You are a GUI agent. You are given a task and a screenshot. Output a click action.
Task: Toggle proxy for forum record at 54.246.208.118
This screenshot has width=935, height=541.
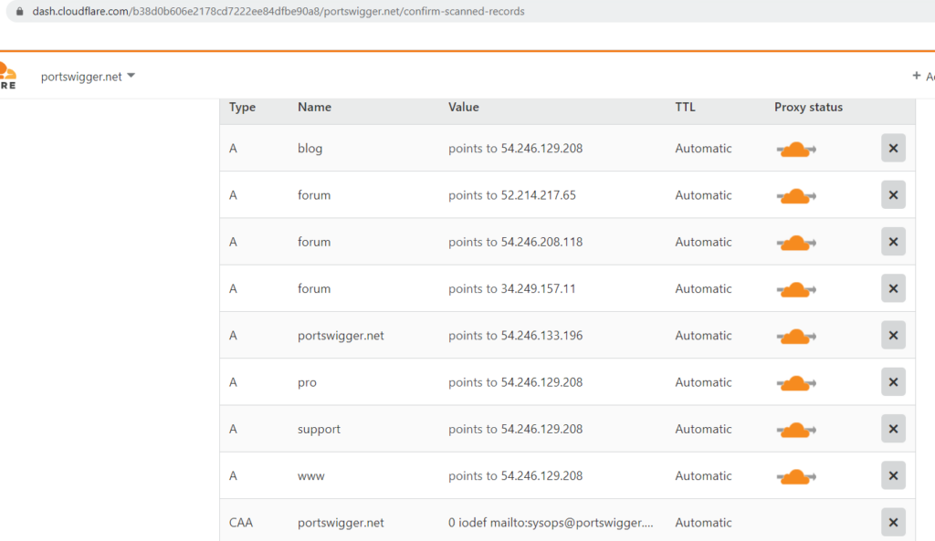(x=795, y=242)
